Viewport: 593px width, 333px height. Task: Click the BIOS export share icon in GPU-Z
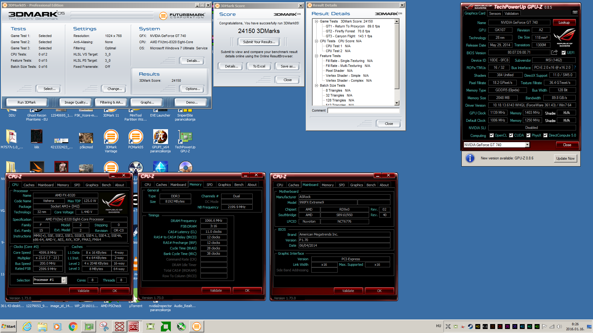click(x=555, y=52)
